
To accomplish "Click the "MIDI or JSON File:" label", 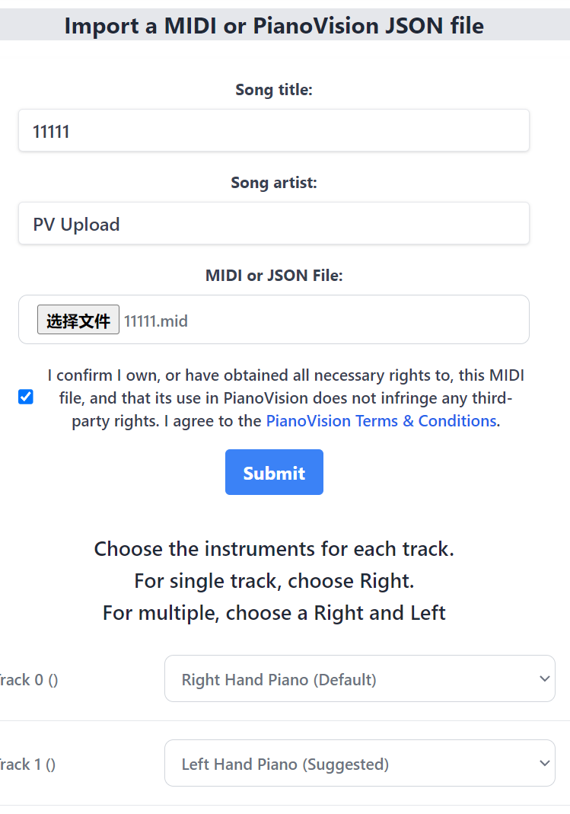I will [x=274, y=276].
